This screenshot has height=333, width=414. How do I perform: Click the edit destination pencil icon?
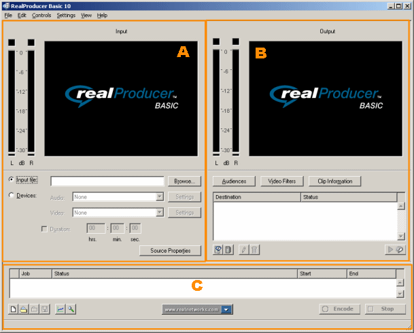coord(243,250)
